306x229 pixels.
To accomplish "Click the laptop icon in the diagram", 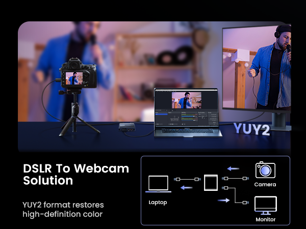I will (158, 184).
